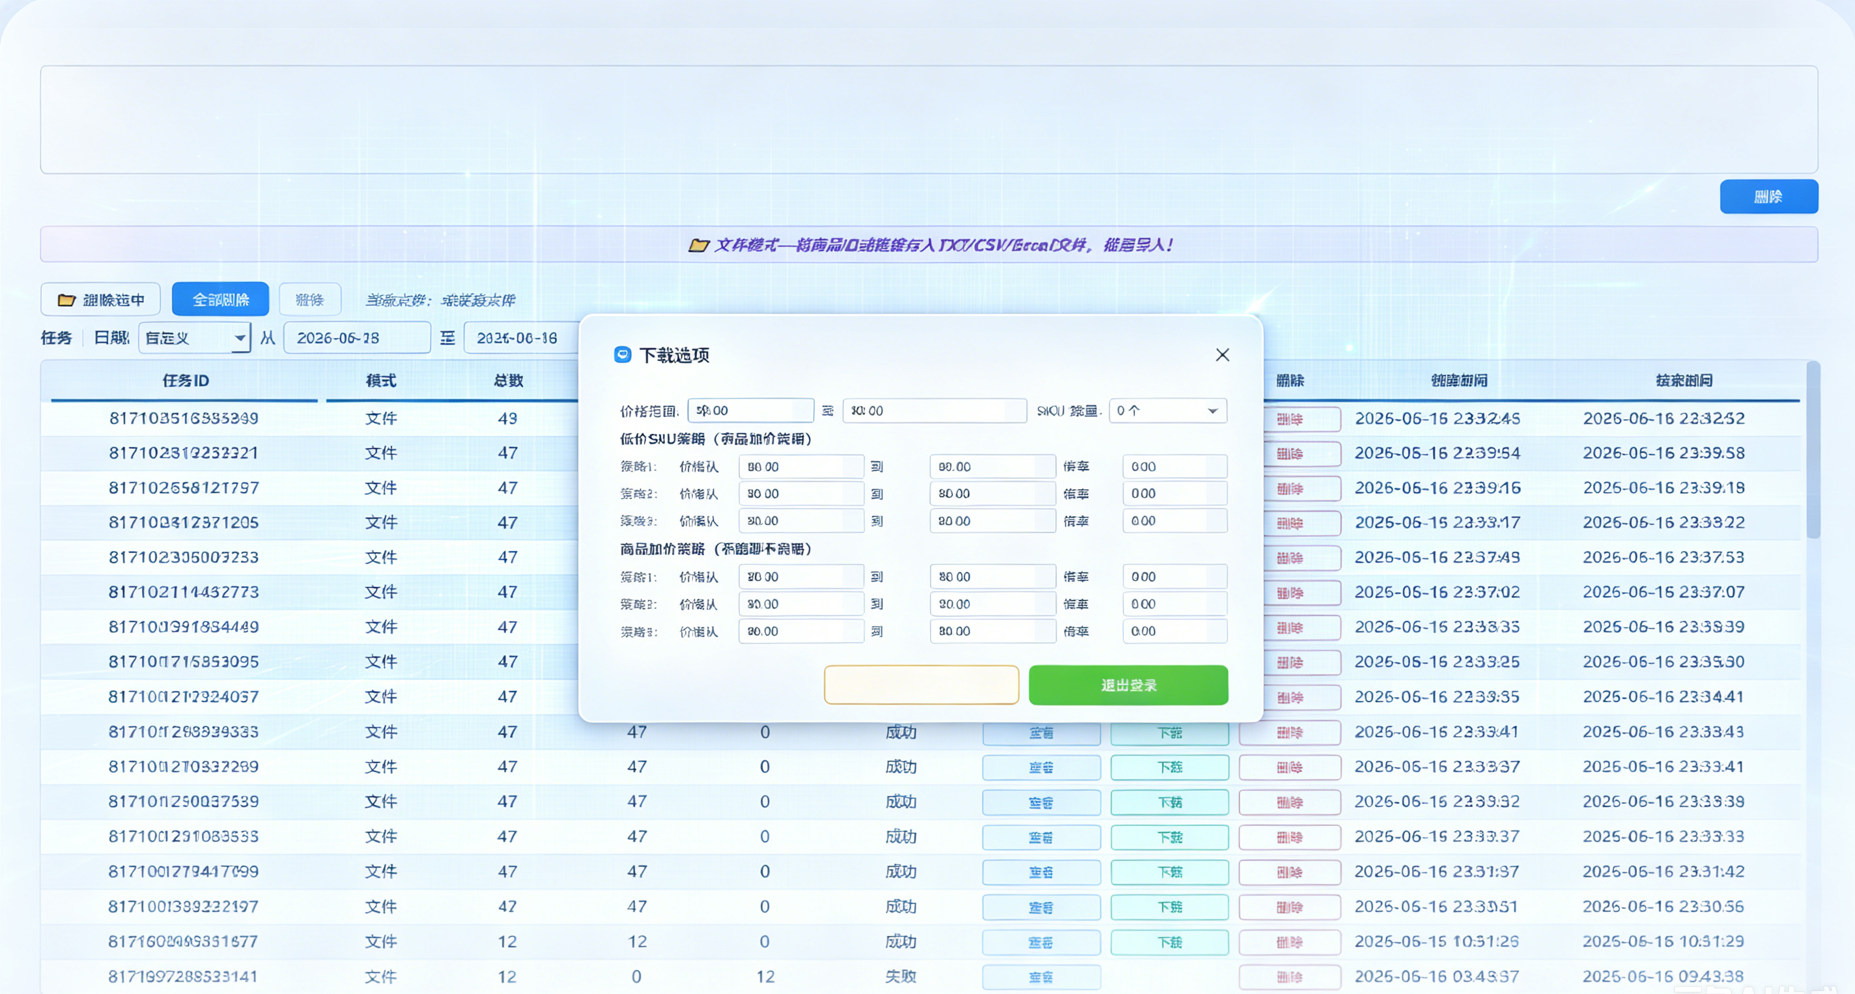Viewport: 1855px width, 994px height.
Task: Click the 模式 column header
Action: tap(381, 380)
